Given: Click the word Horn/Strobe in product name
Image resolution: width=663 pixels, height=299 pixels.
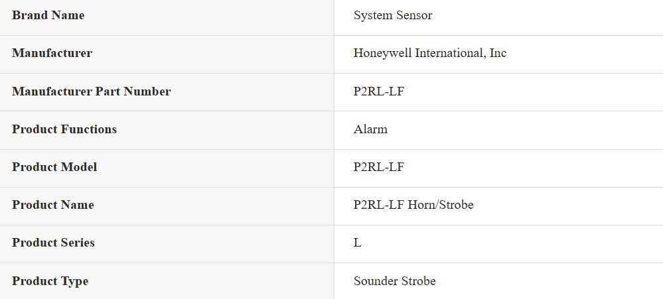Looking at the screenshot, I should click(x=441, y=205).
